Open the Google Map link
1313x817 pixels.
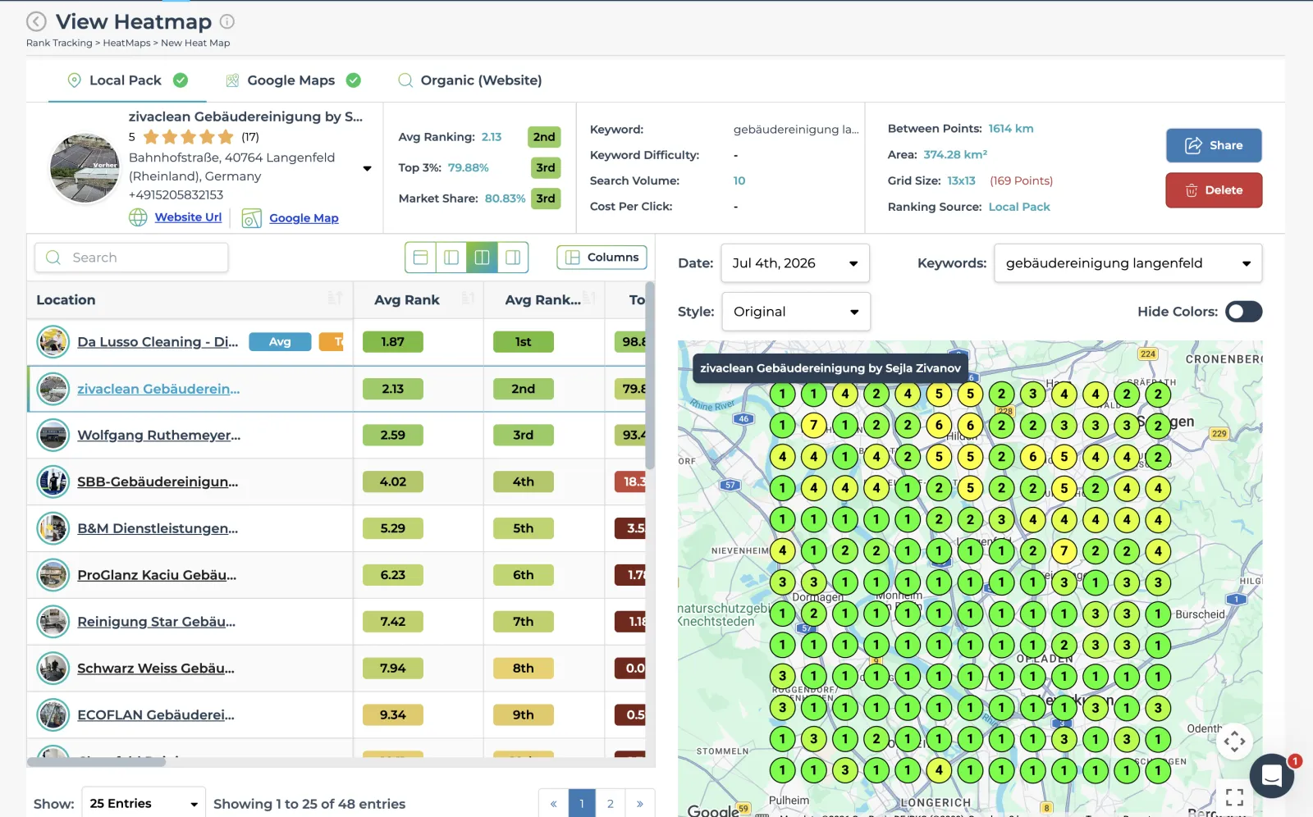point(304,218)
